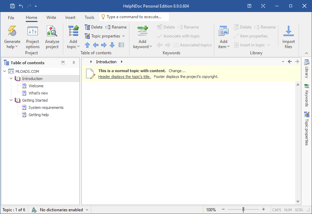The width and height of the screenshot is (312, 214).
Task: Open the Keywords side panel
Action: (x=306, y=95)
